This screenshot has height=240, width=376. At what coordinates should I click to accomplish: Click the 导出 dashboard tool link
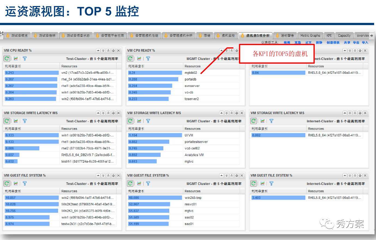point(356,42)
